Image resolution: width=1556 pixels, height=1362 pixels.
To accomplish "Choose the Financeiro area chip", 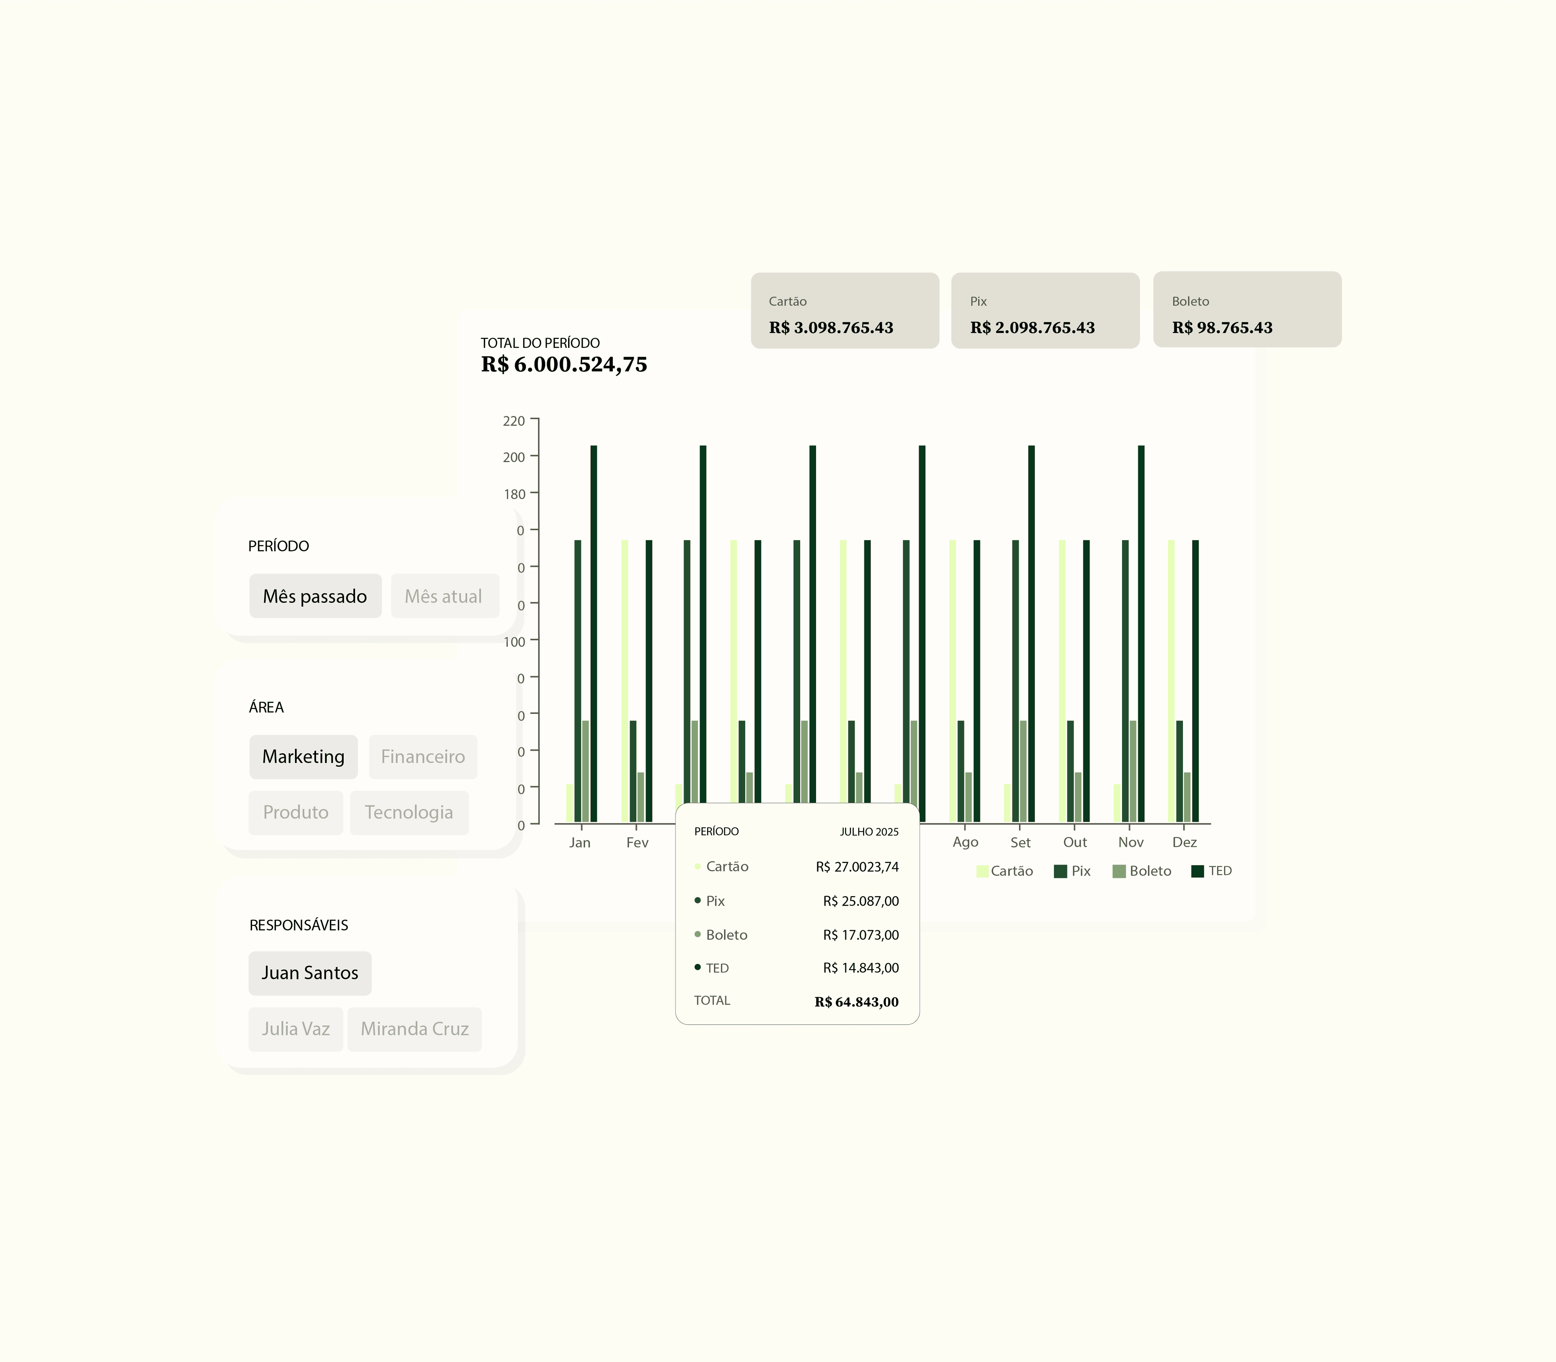I will pos(422,756).
